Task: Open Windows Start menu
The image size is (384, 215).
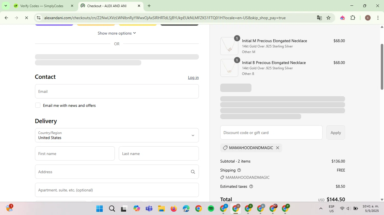Action: pos(99,209)
